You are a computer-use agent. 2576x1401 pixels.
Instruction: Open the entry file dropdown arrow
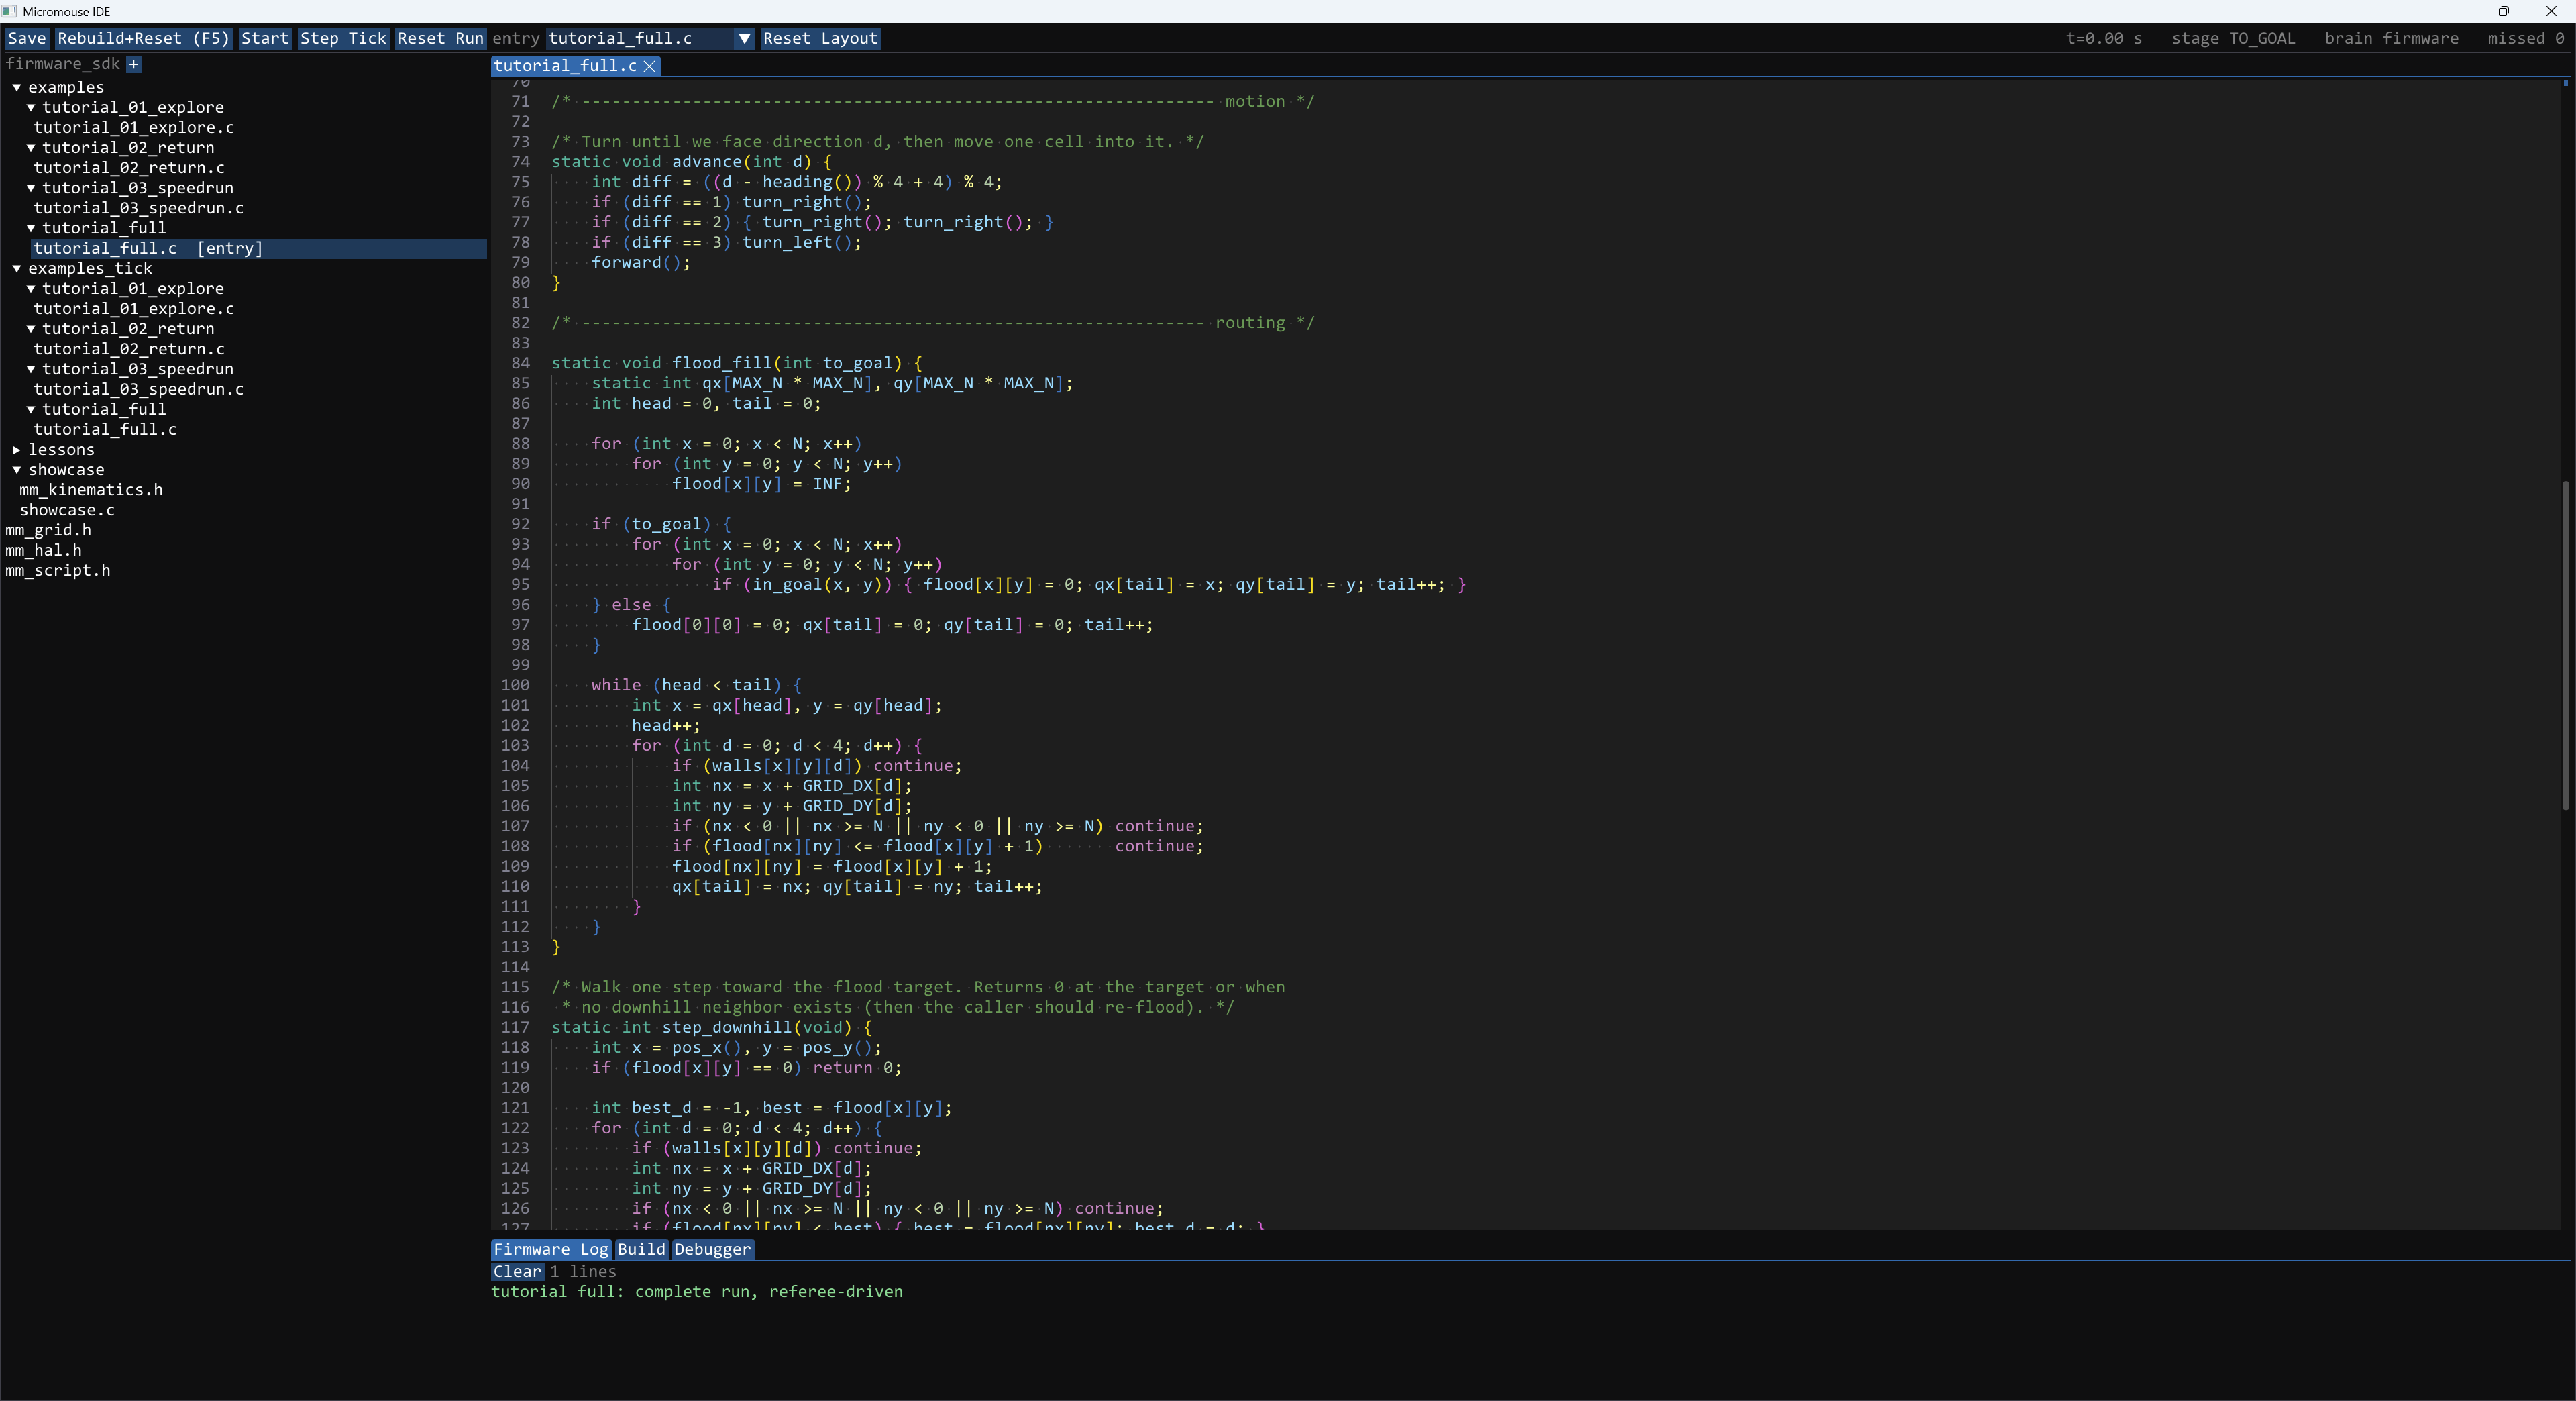pyautogui.click(x=744, y=38)
